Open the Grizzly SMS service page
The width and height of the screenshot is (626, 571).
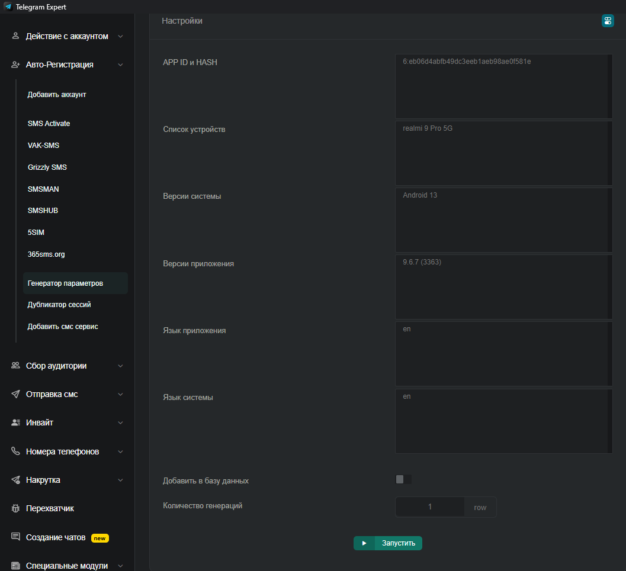47,167
